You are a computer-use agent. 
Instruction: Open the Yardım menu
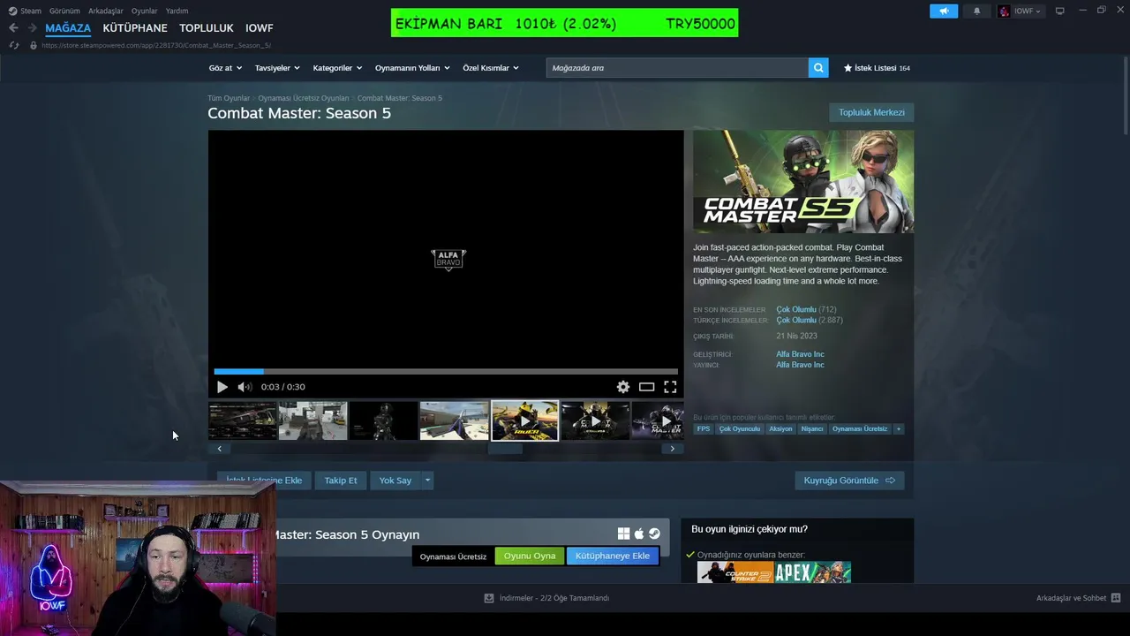[177, 11]
